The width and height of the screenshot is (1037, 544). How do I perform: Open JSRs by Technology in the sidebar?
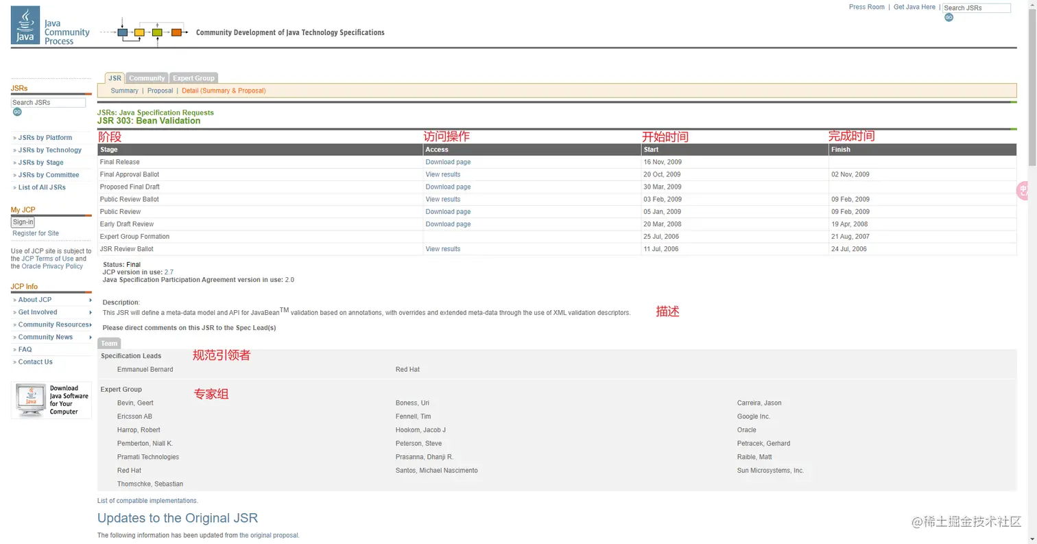pyautogui.click(x=49, y=150)
